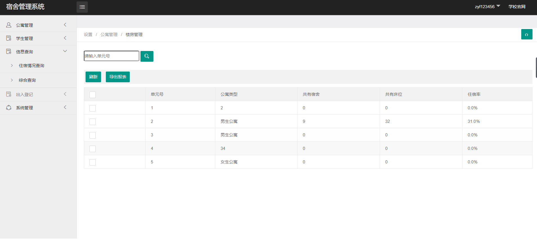Check the checkbox for unit 2 row
Viewport: 537px width, 251px height.
[93, 122]
